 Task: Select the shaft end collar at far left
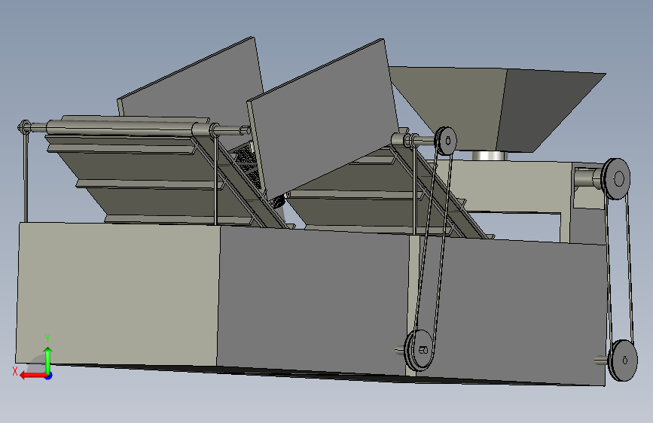pyautogui.click(x=25, y=127)
